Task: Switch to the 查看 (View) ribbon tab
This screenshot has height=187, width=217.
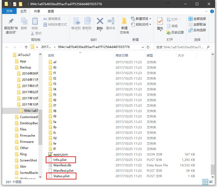Action: click(51, 11)
